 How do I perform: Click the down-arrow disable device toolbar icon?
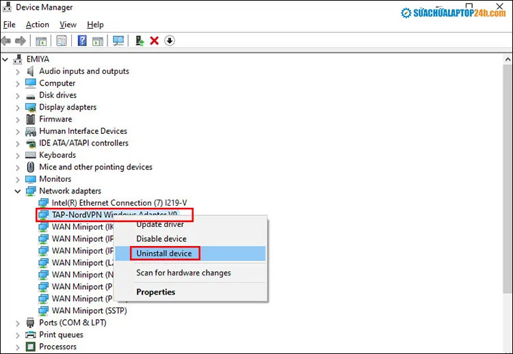170,41
